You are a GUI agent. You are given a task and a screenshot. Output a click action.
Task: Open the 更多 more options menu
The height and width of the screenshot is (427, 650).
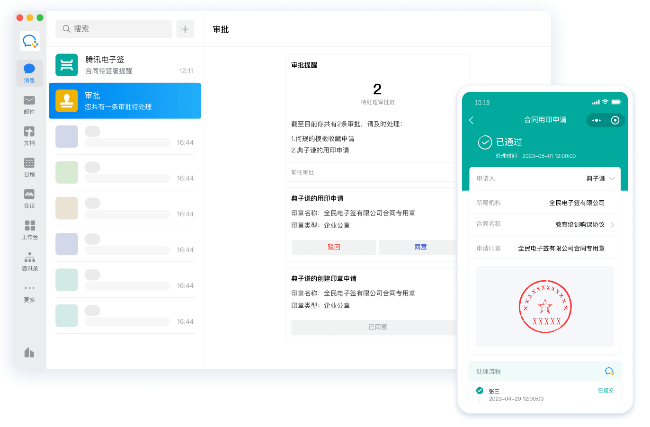point(29,293)
